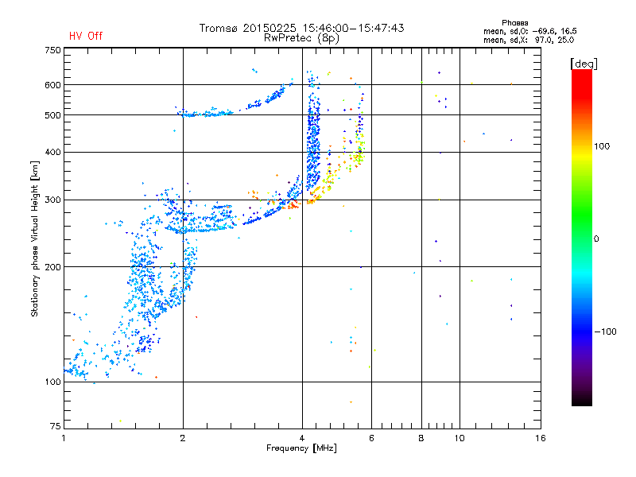Click the 'Phases' statistics header

(x=514, y=23)
